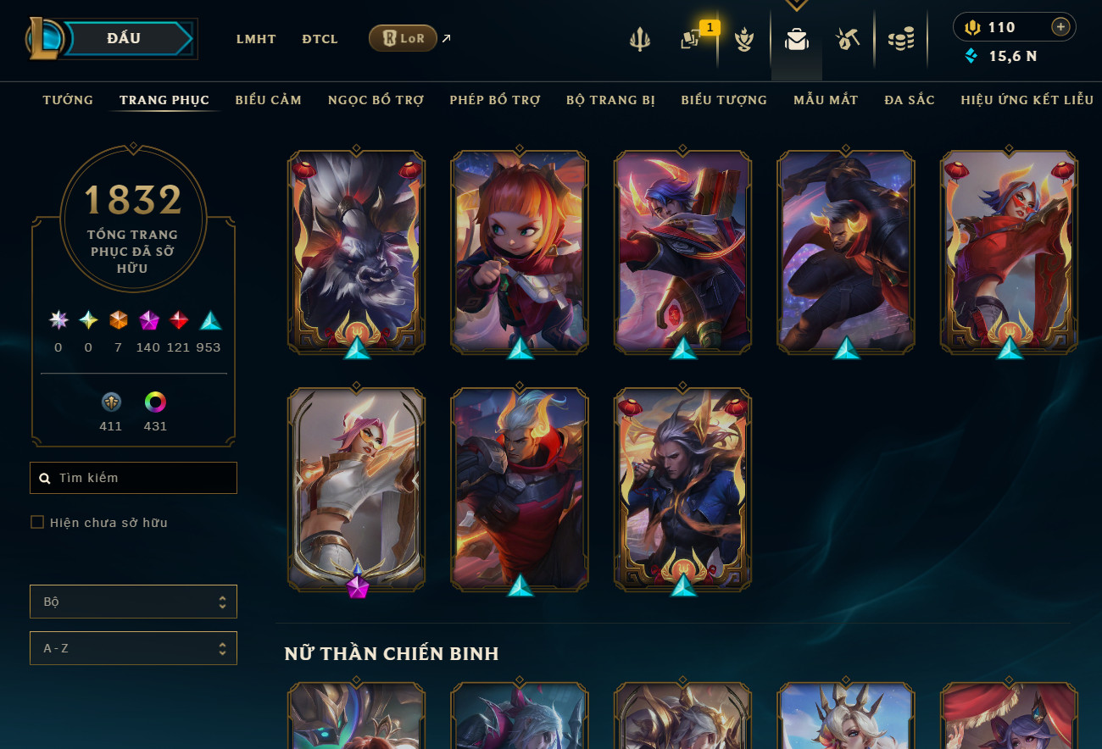1102x749 pixels.
Task: Click the plus icon to buy RP
Action: click(x=1060, y=27)
